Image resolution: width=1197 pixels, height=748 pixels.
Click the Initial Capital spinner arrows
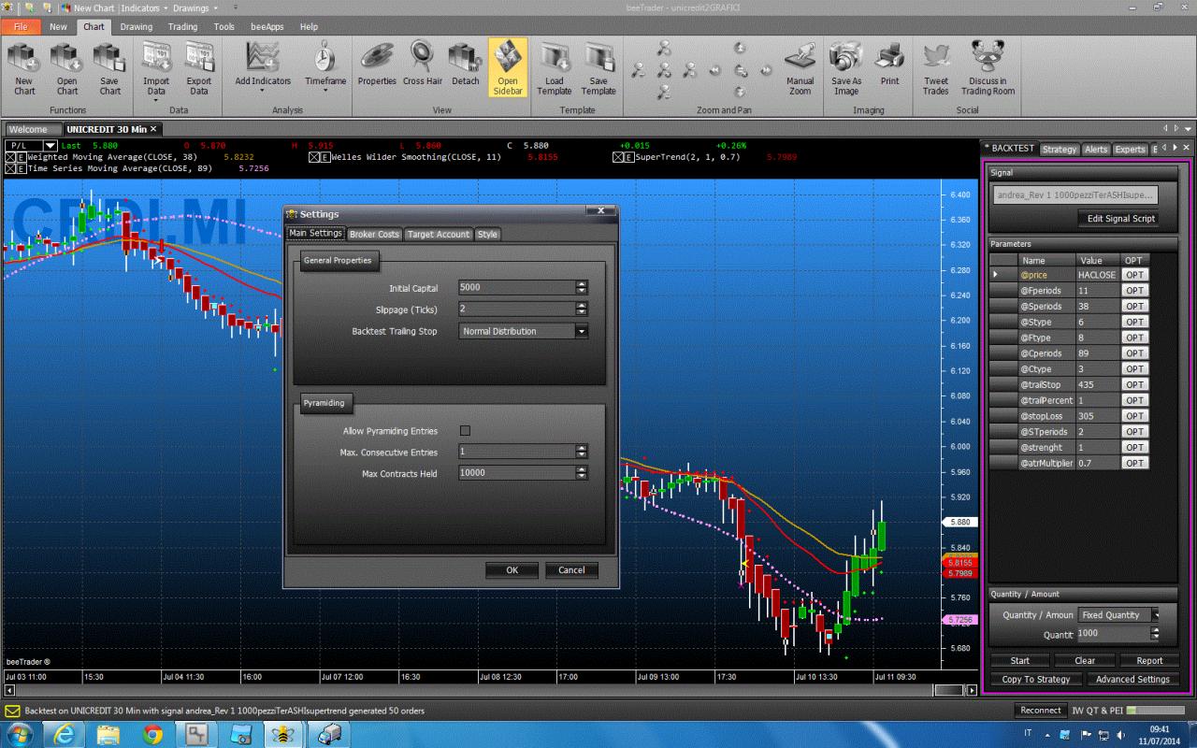coord(582,287)
